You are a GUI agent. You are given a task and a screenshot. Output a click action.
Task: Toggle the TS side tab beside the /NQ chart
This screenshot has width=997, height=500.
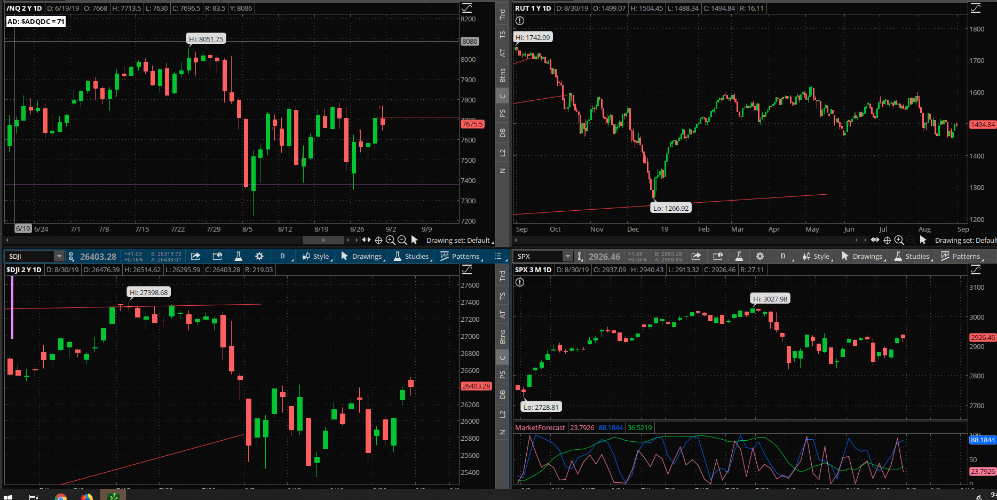coord(502,34)
